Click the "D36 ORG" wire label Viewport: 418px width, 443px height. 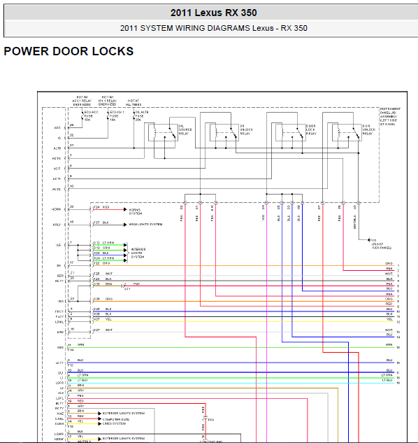[x=103, y=299]
